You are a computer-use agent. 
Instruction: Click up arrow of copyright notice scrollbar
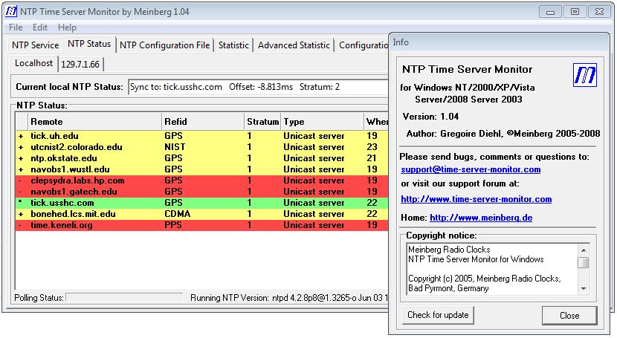584,250
